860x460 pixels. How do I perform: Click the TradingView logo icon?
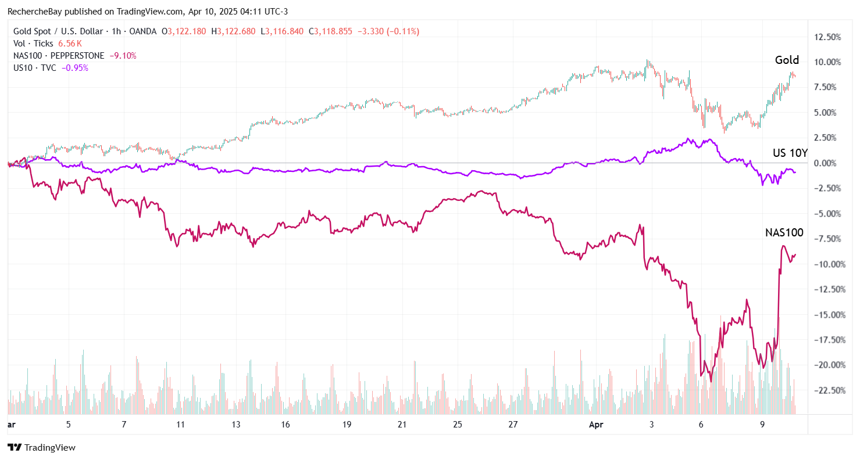[15, 448]
